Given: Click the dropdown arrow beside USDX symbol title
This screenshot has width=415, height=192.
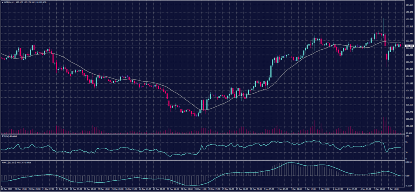Looking at the screenshot, I should (x=2, y=2).
